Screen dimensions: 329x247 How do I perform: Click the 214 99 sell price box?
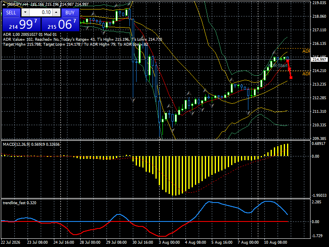[x=21, y=24]
